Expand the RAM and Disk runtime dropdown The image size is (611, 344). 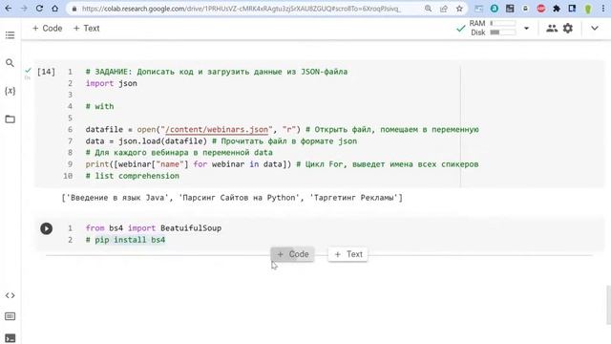point(526,28)
